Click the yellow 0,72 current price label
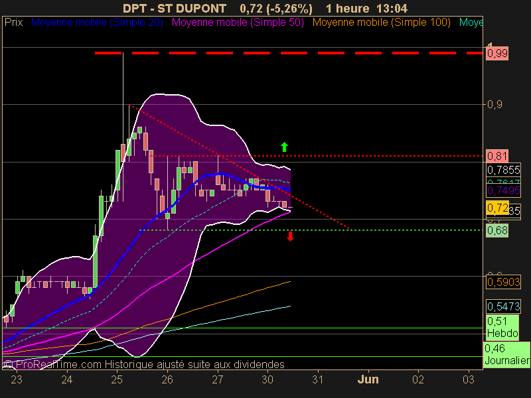This screenshot has width=531, height=398. tap(497, 208)
